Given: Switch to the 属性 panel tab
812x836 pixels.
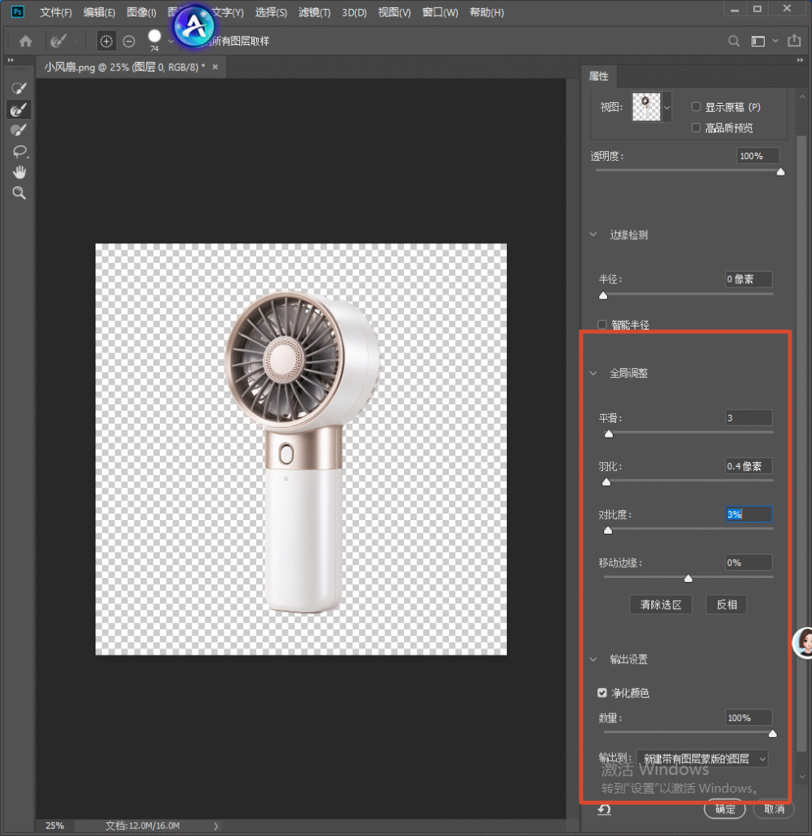Looking at the screenshot, I should click(x=598, y=76).
